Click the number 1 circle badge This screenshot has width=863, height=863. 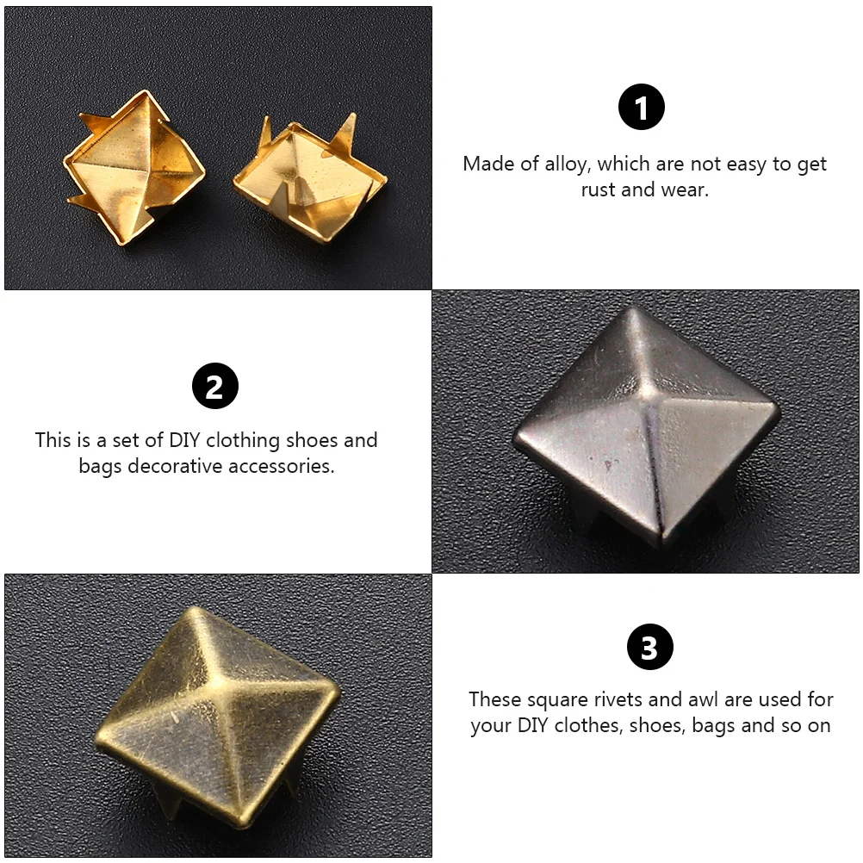pos(641,107)
